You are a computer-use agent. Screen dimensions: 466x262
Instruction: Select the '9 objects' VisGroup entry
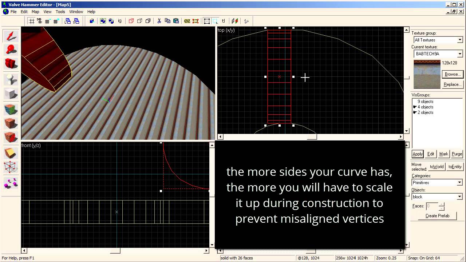click(425, 102)
